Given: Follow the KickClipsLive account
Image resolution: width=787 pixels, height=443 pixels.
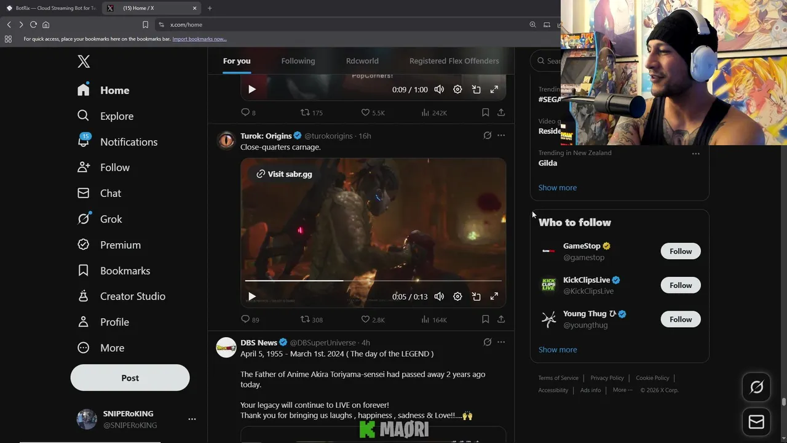Looking at the screenshot, I should tap(681, 285).
